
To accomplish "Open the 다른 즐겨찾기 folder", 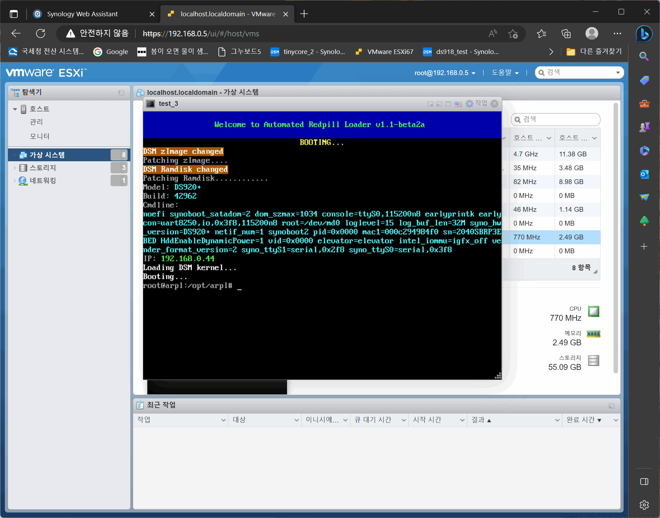I will pyautogui.click(x=594, y=52).
